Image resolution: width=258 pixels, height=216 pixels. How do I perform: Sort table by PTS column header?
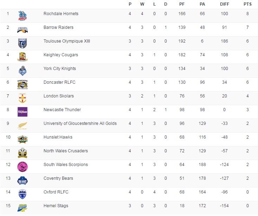(x=247, y=4)
